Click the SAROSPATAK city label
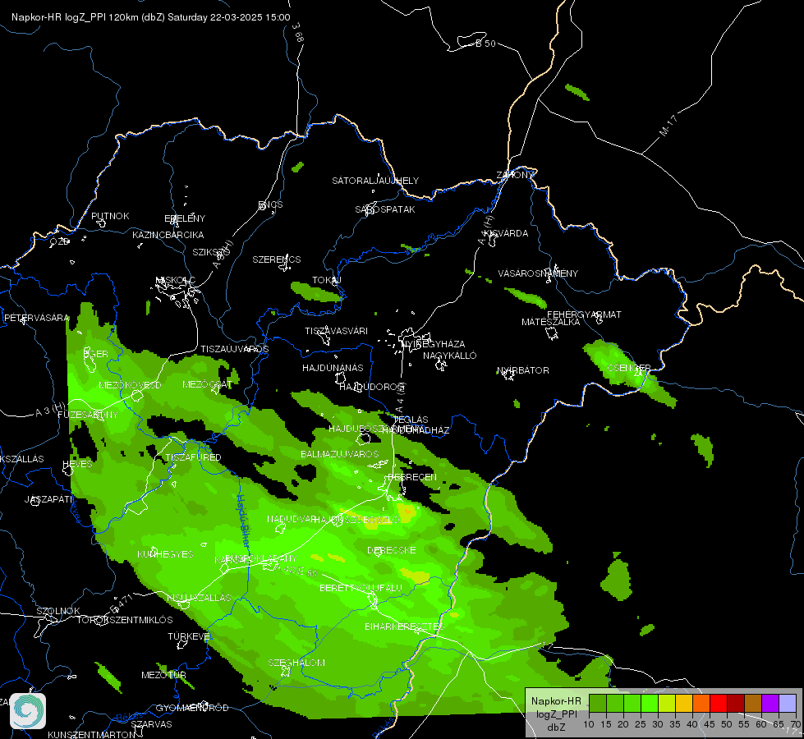This screenshot has width=804, height=739. 385,209
